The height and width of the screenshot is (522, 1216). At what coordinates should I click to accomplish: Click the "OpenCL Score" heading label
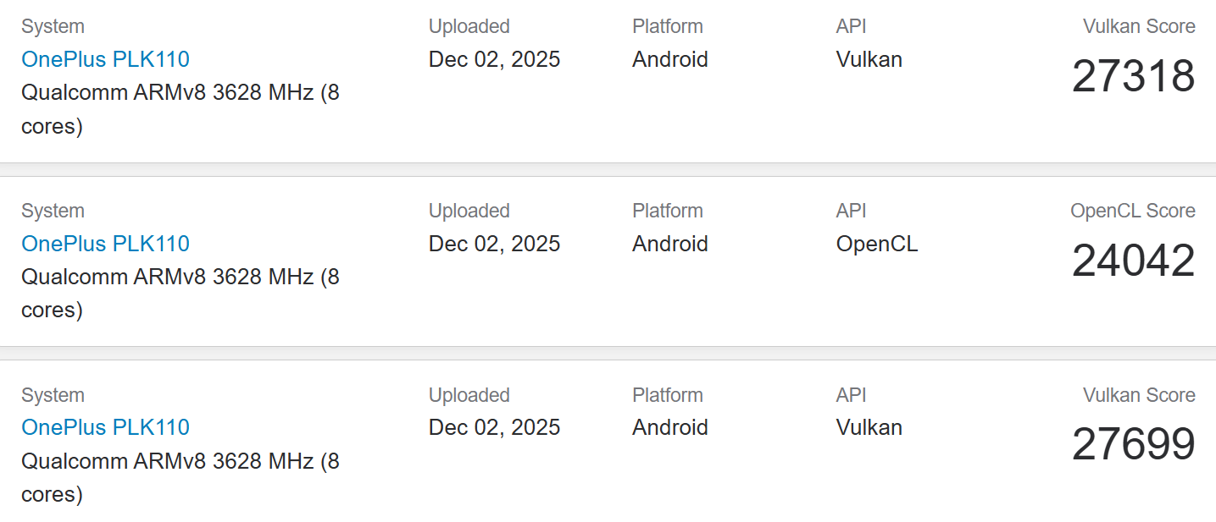(1132, 211)
